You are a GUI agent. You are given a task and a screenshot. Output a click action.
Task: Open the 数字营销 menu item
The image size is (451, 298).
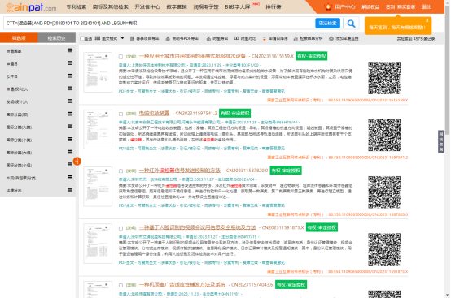click(177, 6)
